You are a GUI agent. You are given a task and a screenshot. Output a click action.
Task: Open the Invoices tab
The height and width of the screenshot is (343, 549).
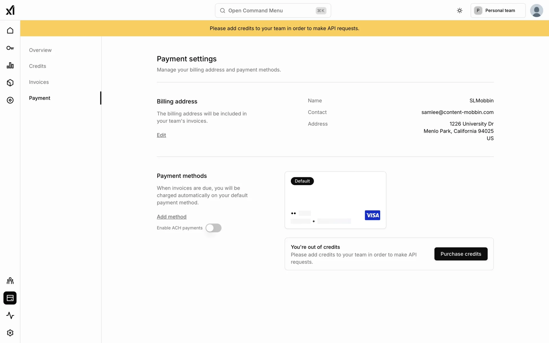(x=39, y=82)
